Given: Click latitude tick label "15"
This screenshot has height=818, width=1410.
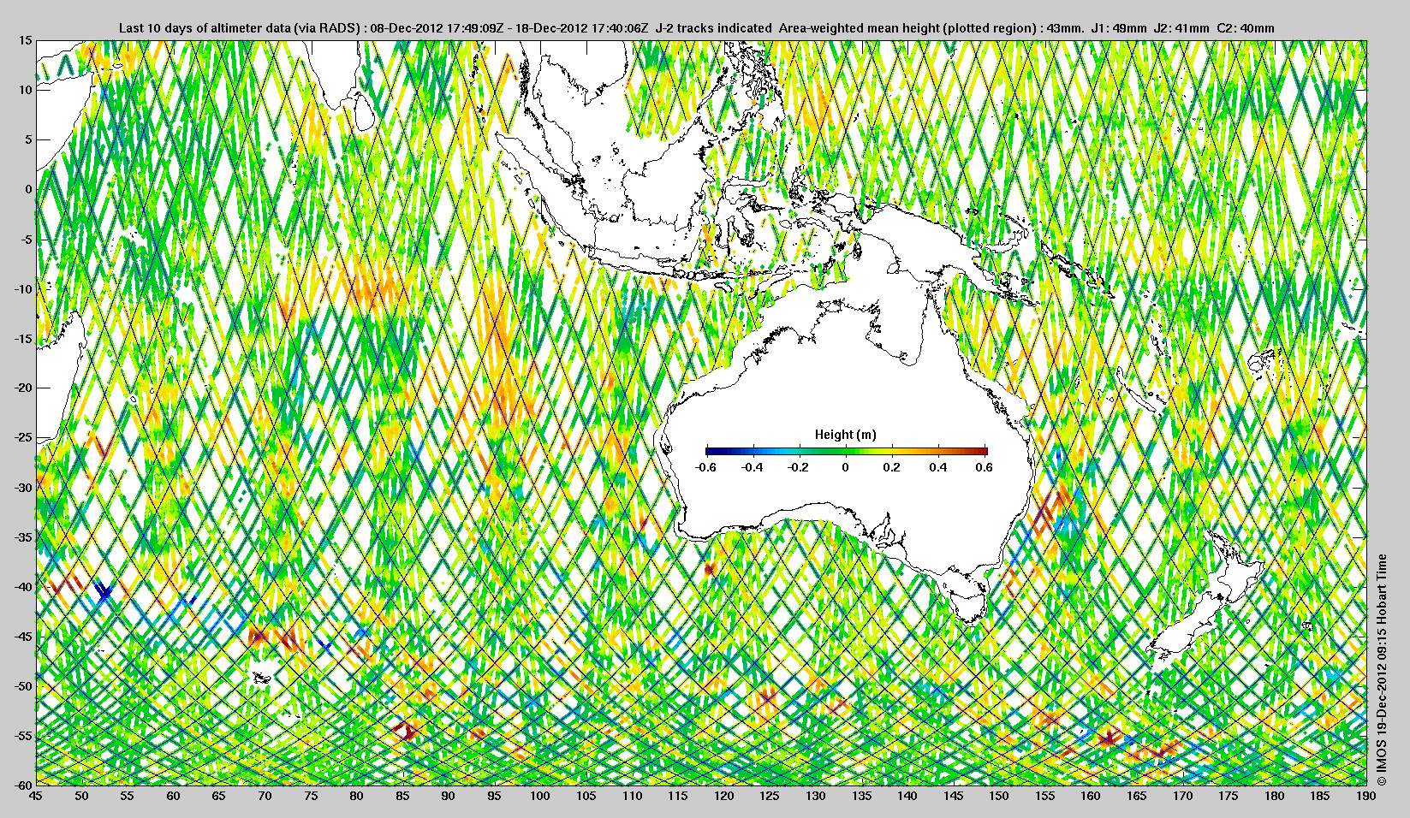Looking at the screenshot, I should (x=26, y=41).
